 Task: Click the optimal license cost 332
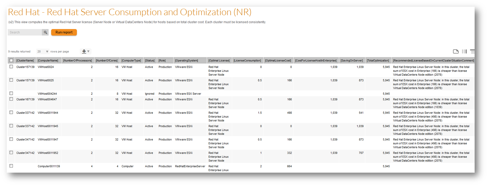tap(290, 153)
